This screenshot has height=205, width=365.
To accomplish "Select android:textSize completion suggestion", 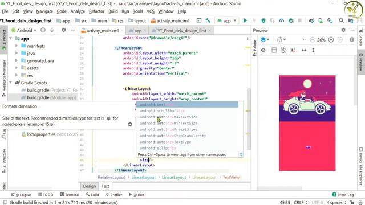I will click(x=187, y=105).
